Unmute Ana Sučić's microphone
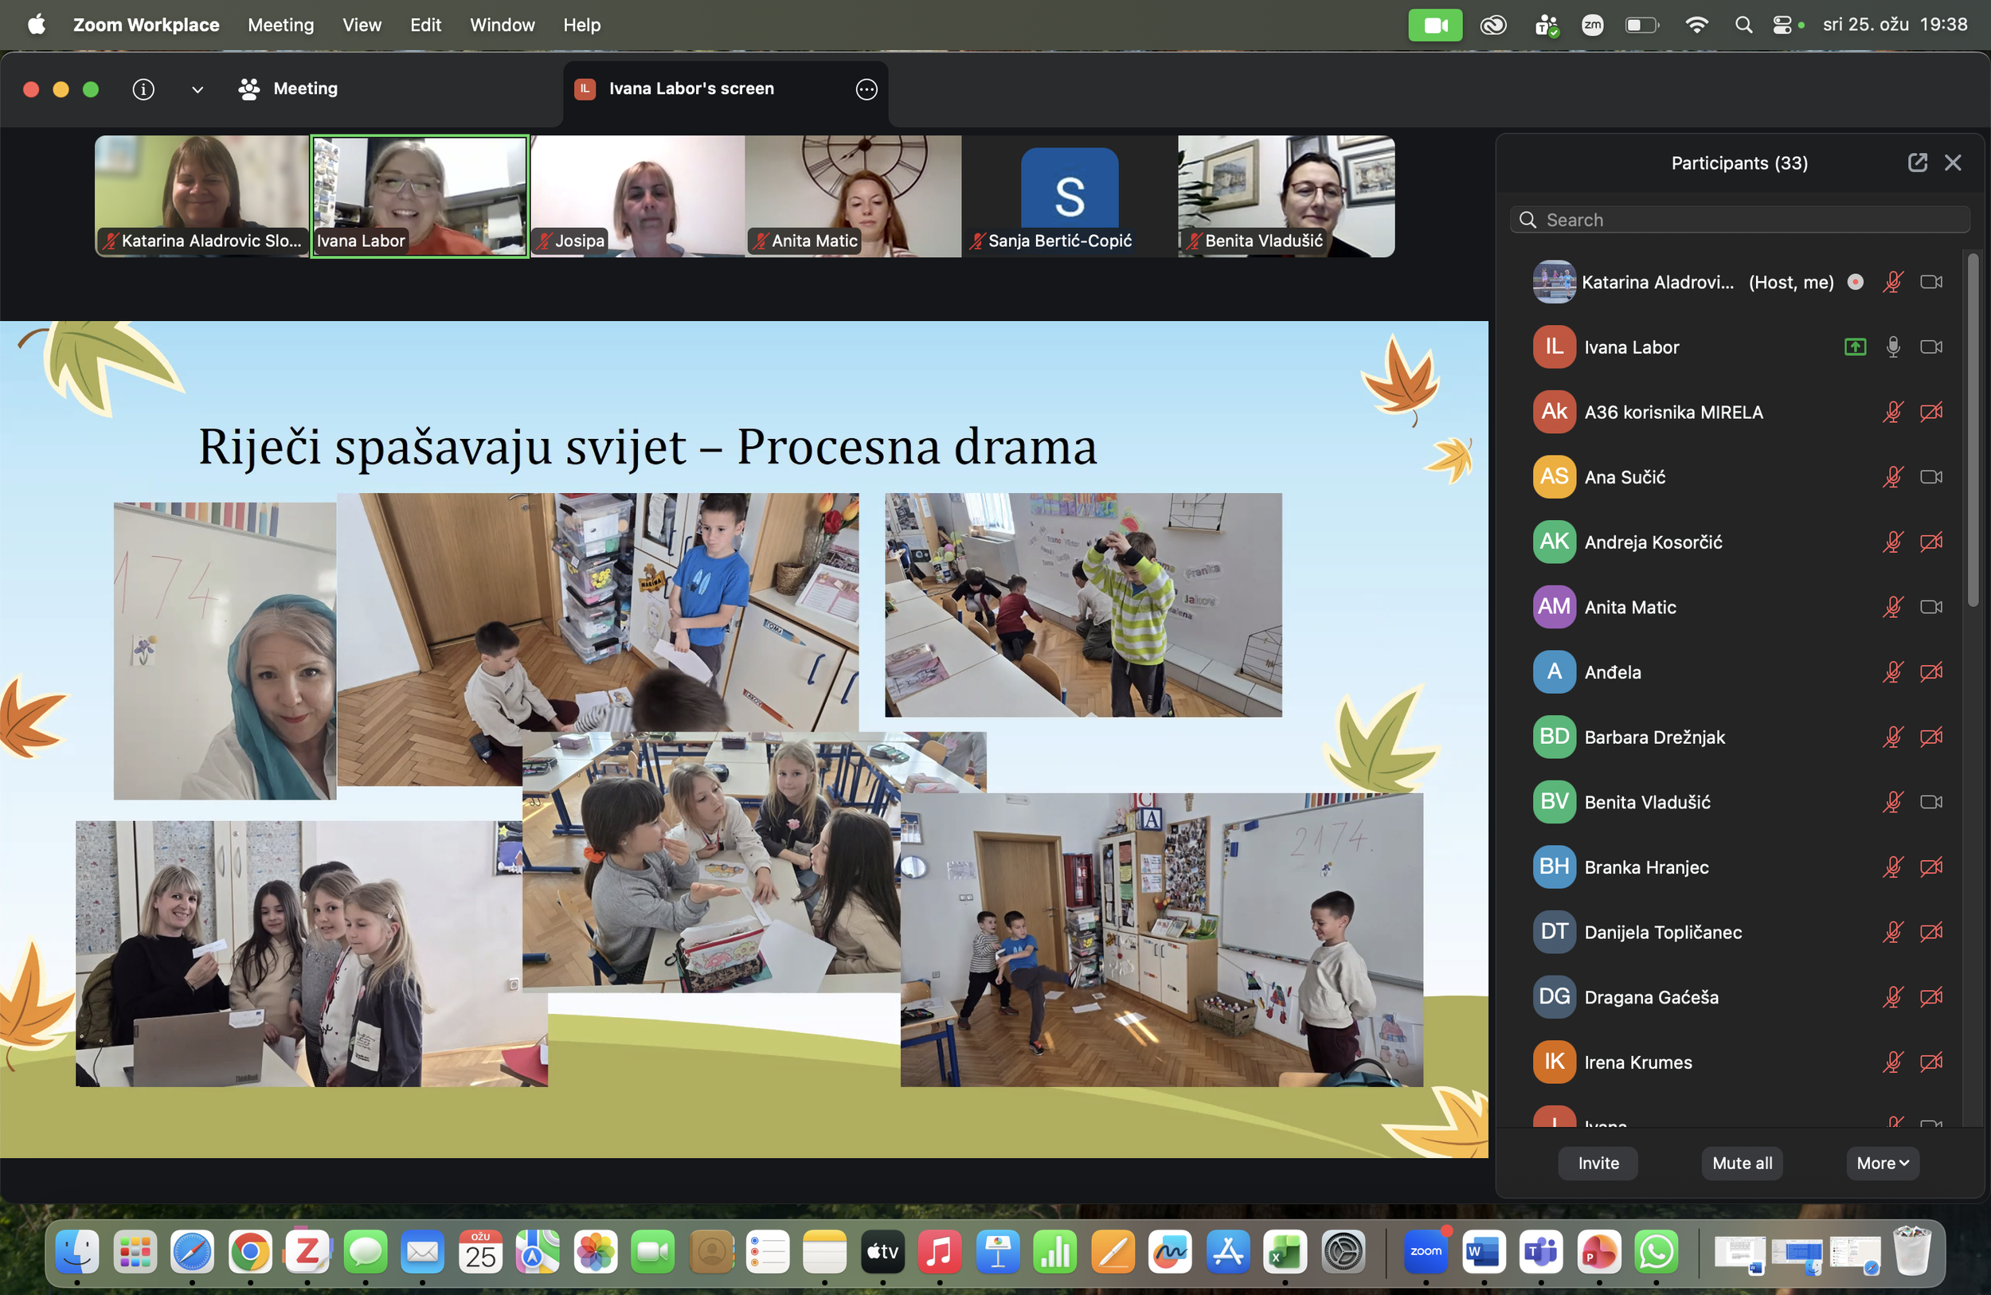Screen dimensions: 1991x1295 [x=1893, y=477]
